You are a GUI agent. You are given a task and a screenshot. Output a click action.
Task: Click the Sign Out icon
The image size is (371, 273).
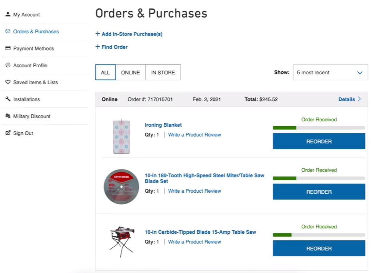[7, 133]
